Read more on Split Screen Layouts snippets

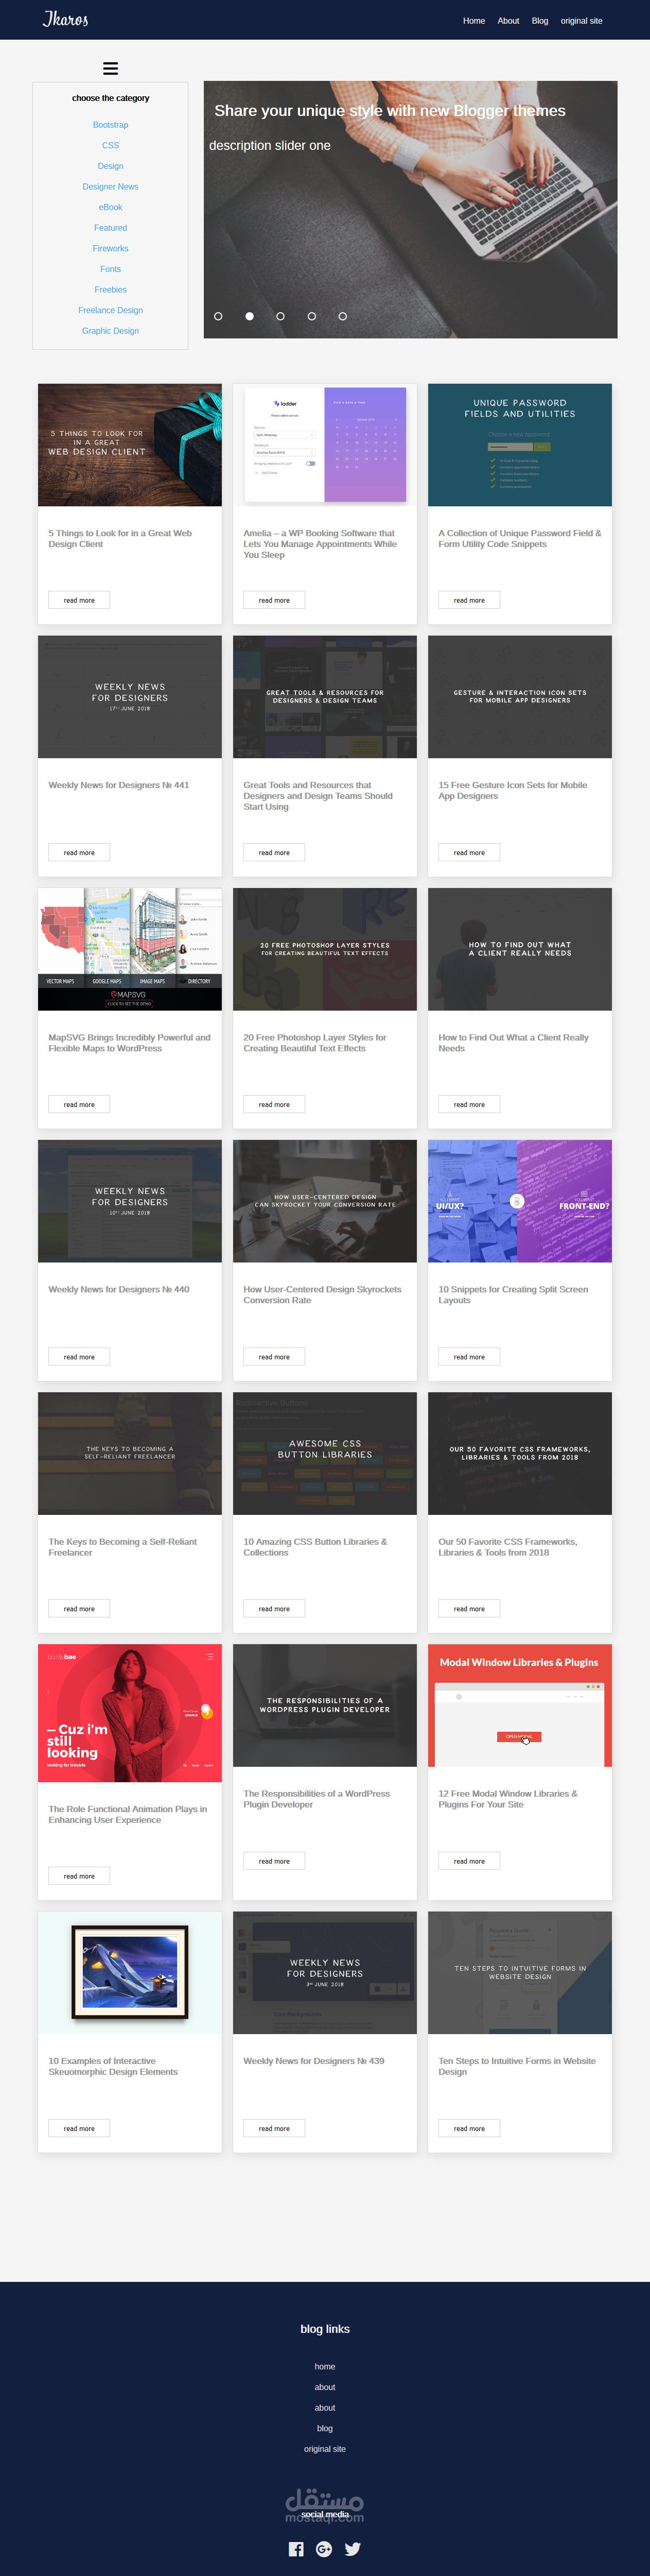coord(469,1357)
